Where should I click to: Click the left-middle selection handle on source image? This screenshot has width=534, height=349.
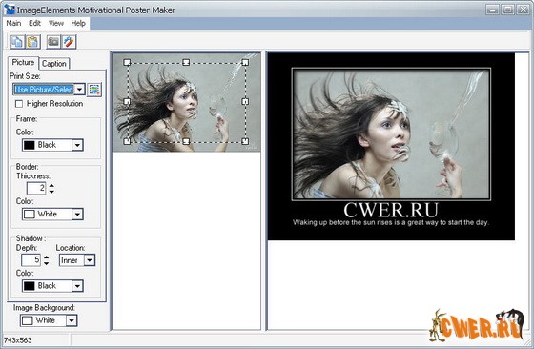click(127, 101)
